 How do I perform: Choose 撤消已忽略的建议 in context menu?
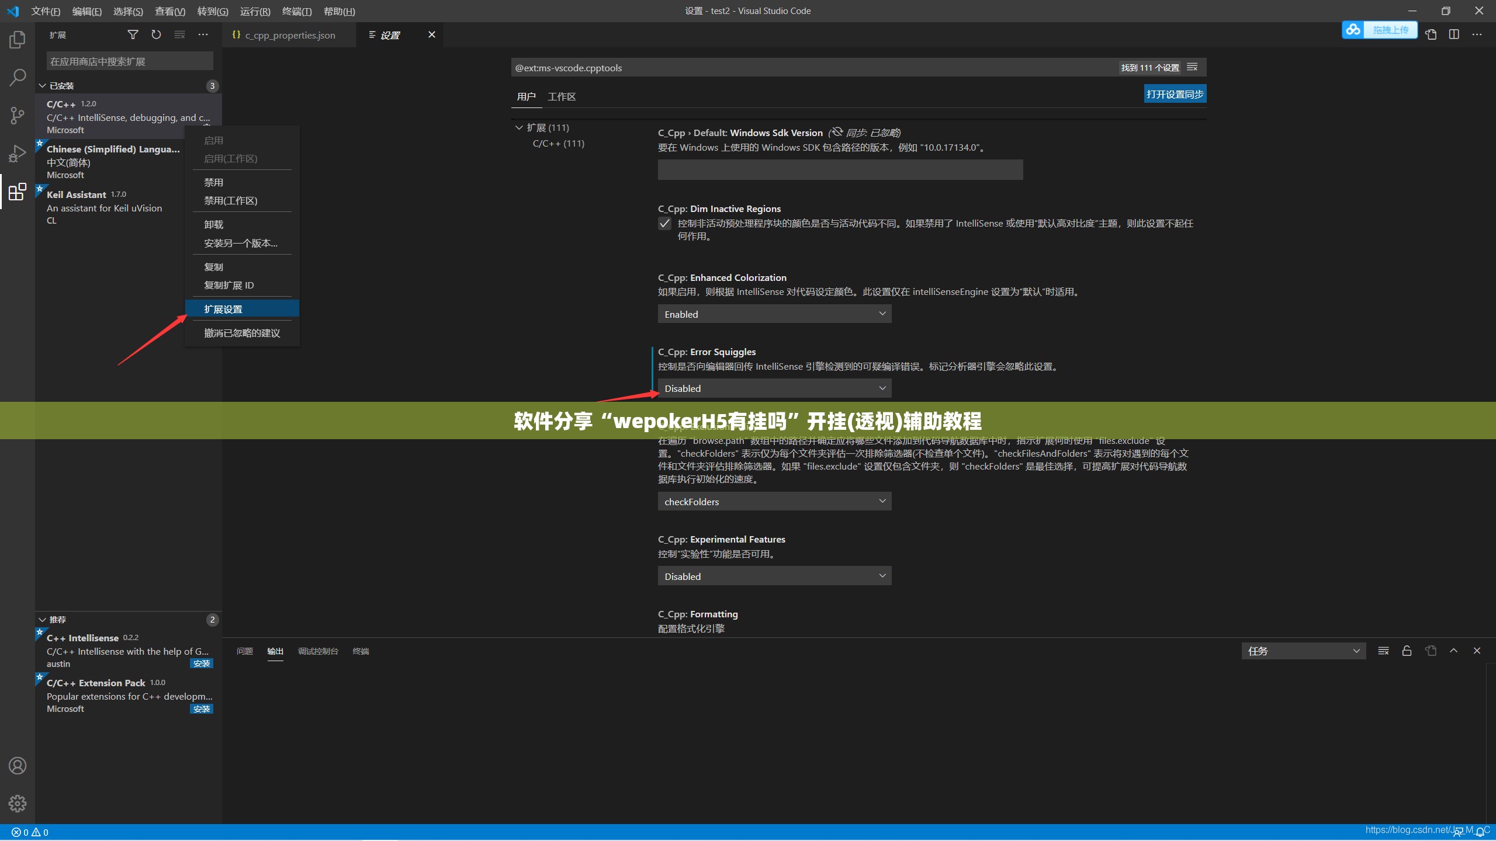pos(242,333)
